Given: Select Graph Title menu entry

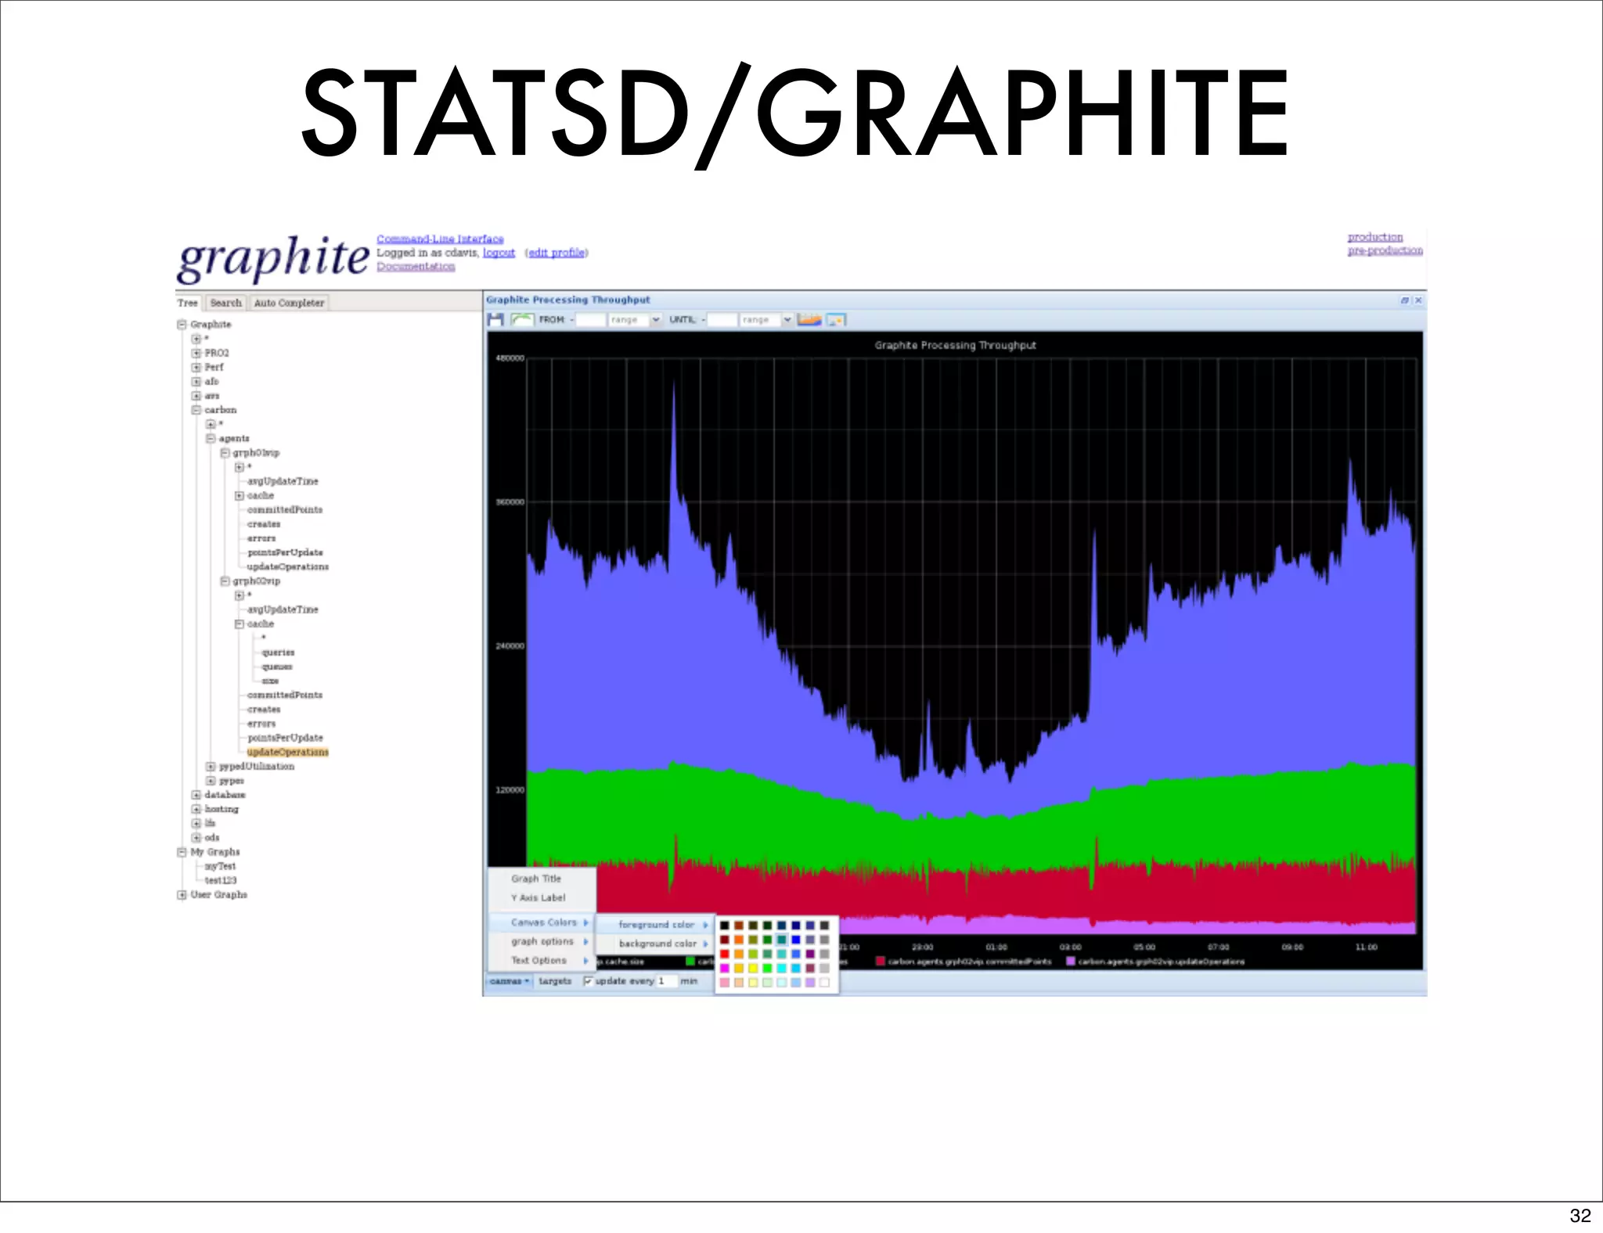Looking at the screenshot, I should click(536, 879).
